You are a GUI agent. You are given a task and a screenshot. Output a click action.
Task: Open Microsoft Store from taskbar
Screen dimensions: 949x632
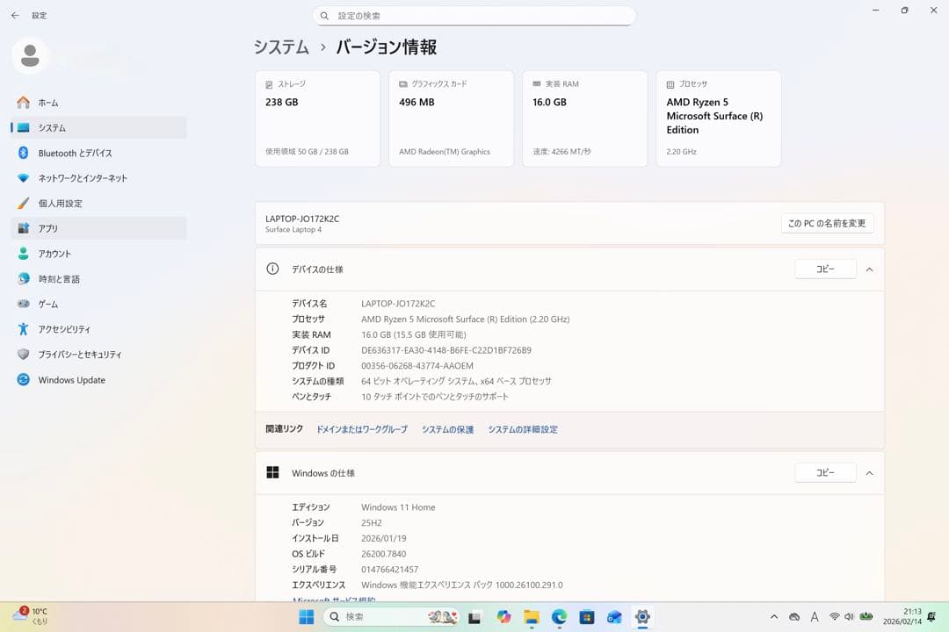(586, 617)
